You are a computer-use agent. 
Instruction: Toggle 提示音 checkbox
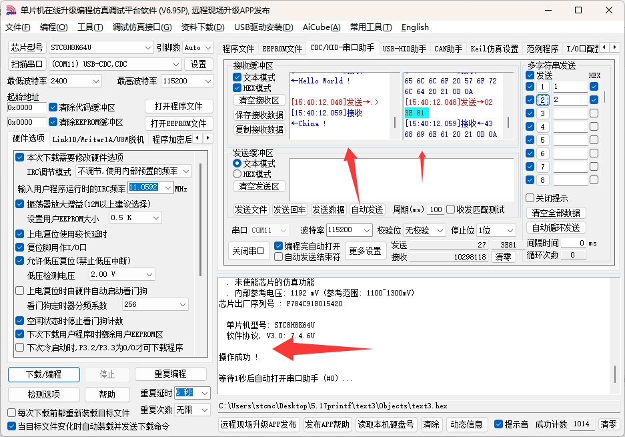click(498, 424)
